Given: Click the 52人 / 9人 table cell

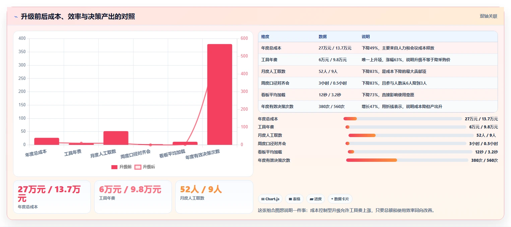Looking at the screenshot, I should (x=328, y=72).
